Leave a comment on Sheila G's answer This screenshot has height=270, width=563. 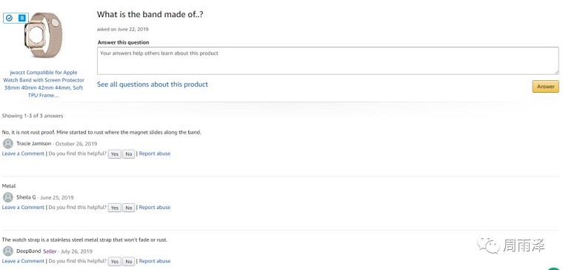pos(24,208)
